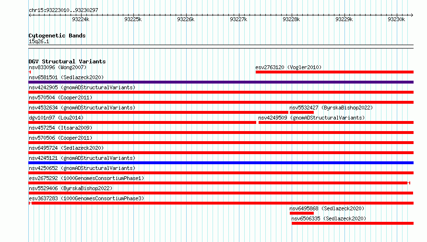Click nsv4245121 (gnomADStructuralVariants) label
The height and width of the screenshot is (242, 427).
click(x=82, y=158)
